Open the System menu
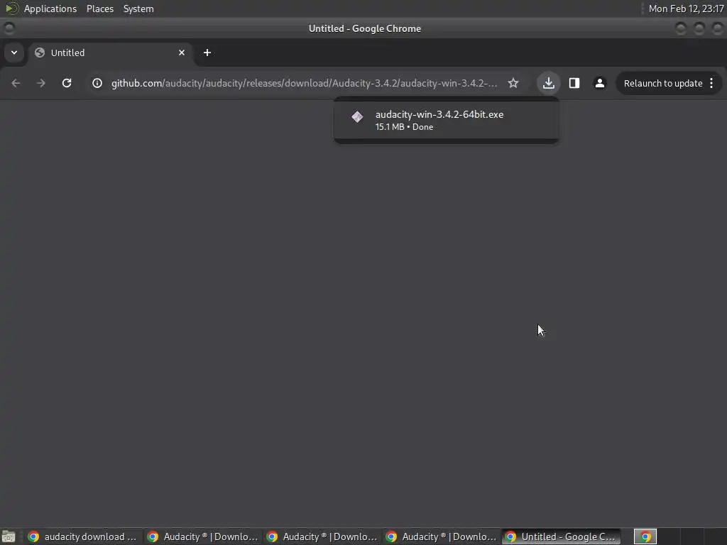This screenshot has width=727, height=545. click(x=138, y=9)
